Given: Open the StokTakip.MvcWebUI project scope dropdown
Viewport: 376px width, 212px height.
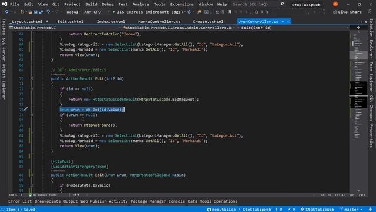Looking at the screenshot, I should point(65,28).
